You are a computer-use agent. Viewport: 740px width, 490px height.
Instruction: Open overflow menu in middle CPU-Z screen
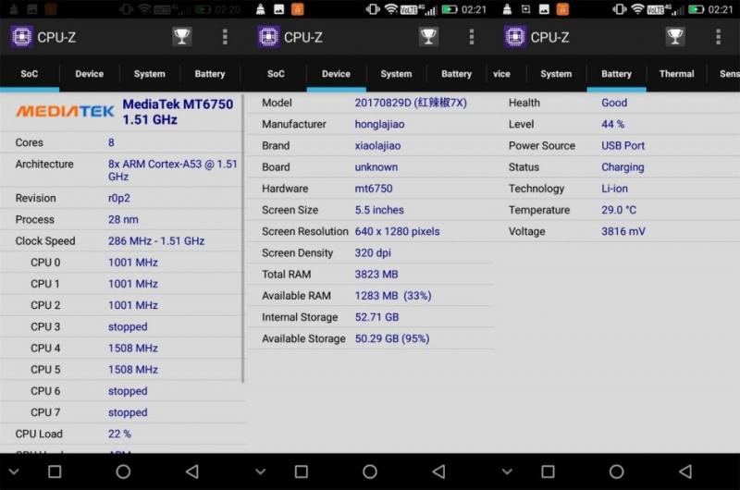472,37
